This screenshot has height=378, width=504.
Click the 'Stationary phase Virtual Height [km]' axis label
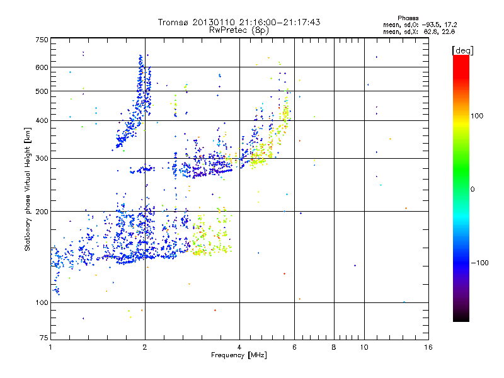(x=28, y=189)
